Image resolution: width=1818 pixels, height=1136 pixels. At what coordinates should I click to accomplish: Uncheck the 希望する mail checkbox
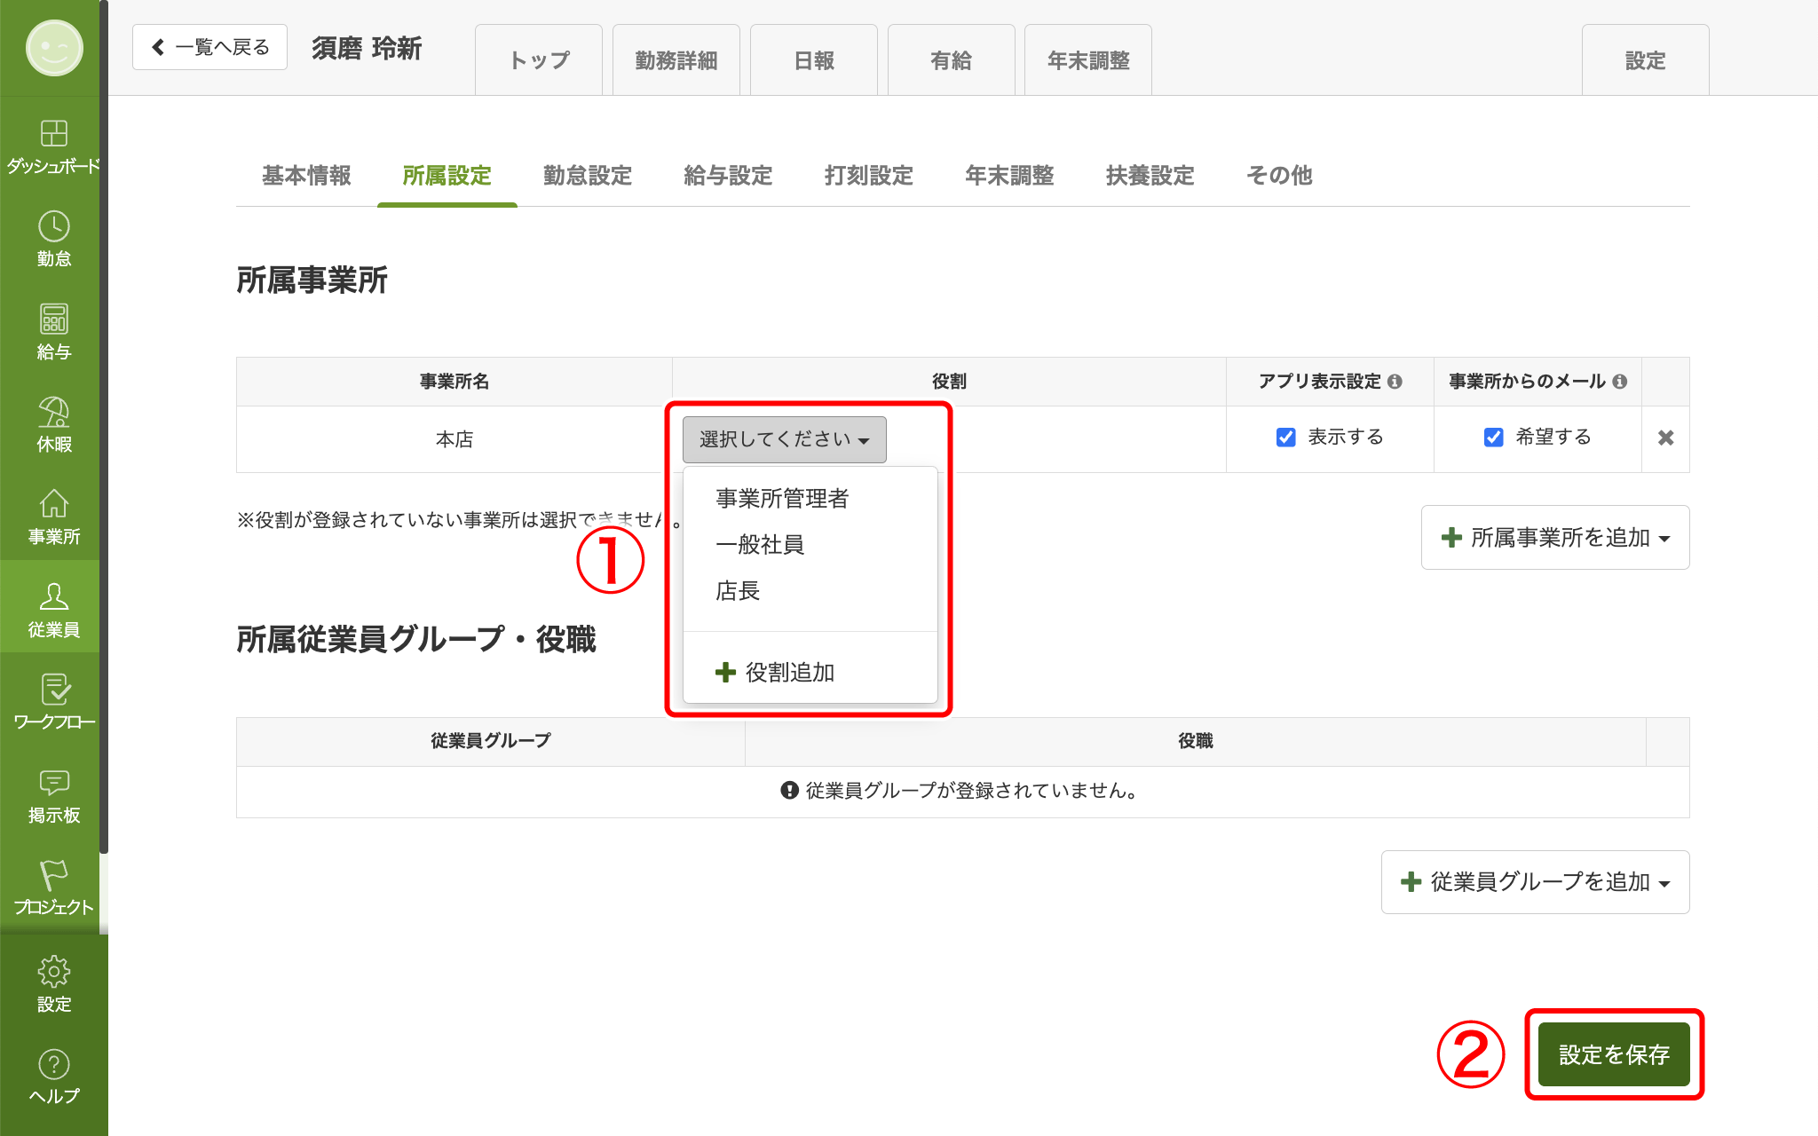click(1493, 438)
